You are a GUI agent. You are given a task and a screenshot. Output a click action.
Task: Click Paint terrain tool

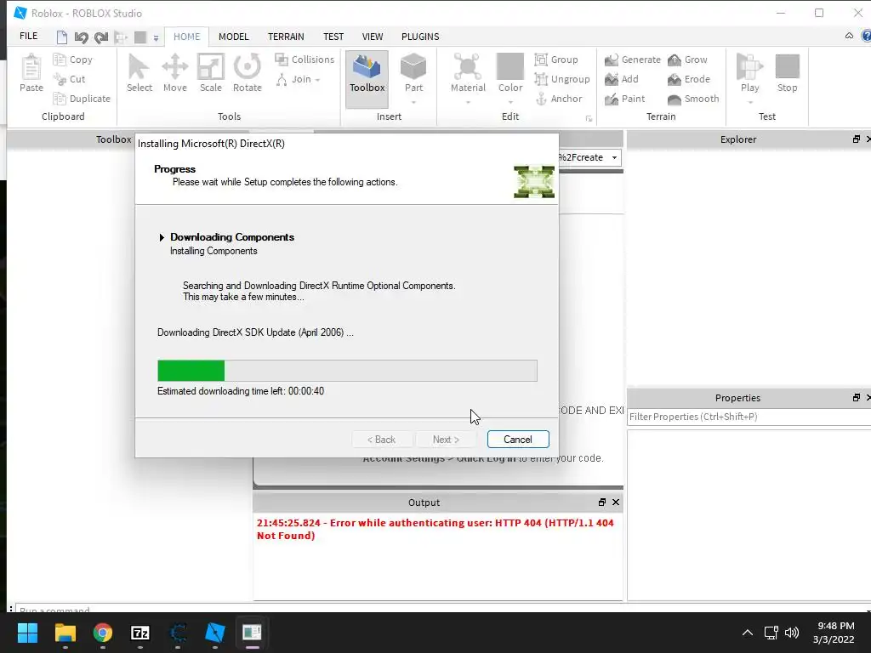(x=625, y=99)
